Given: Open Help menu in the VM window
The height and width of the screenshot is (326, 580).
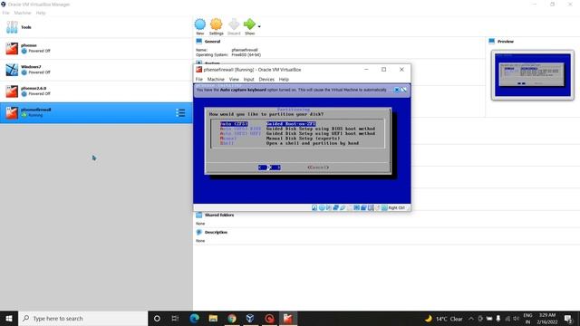Looking at the screenshot, I should pyautogui.click(x=284, y=80).
